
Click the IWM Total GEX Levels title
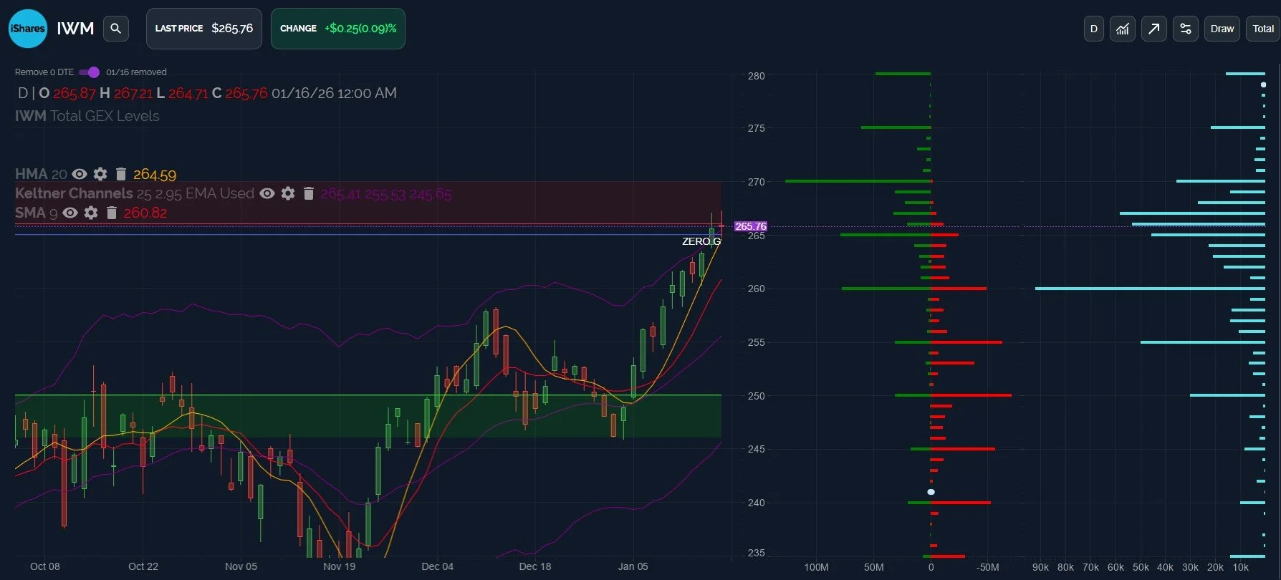[x=87, y=116]
